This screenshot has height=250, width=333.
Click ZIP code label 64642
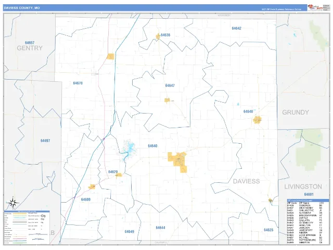click(236, 28)
